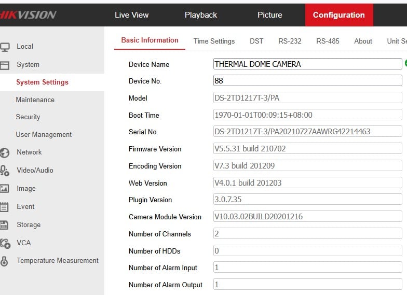Click the Serial No. field
The image size is (407, 295).
tap(307, 132)
